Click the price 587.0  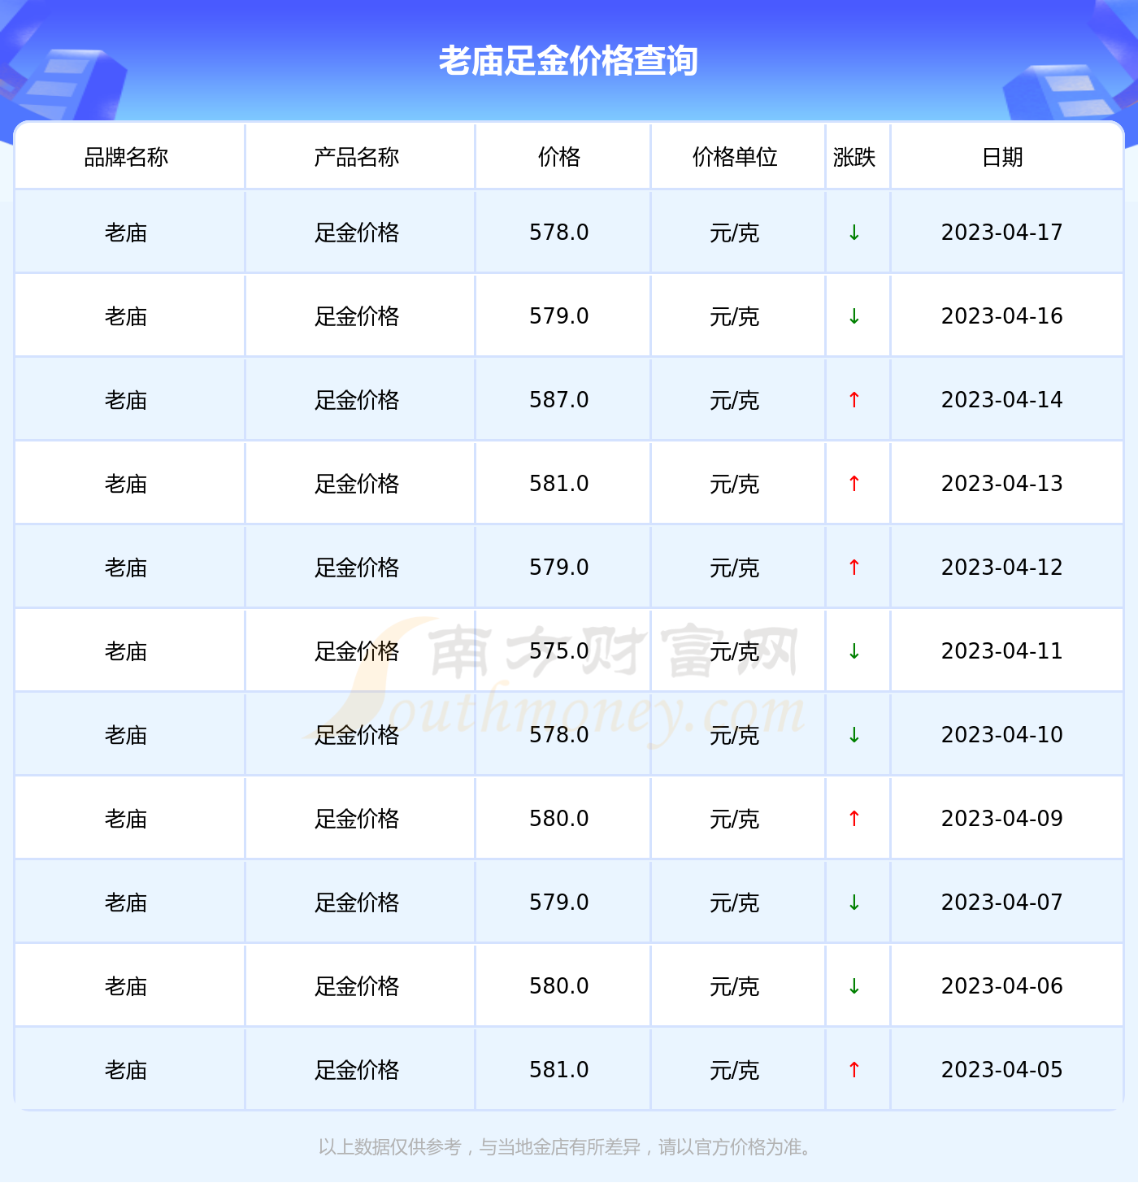pyautogui.click(x=559, y=400)
